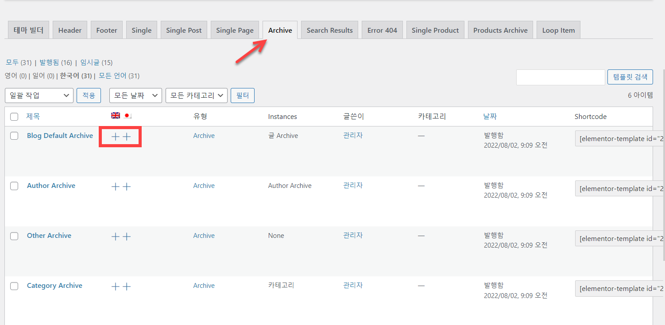Click Archive type link in Other Archive row

pyautogui.click(x=204, y=236)
